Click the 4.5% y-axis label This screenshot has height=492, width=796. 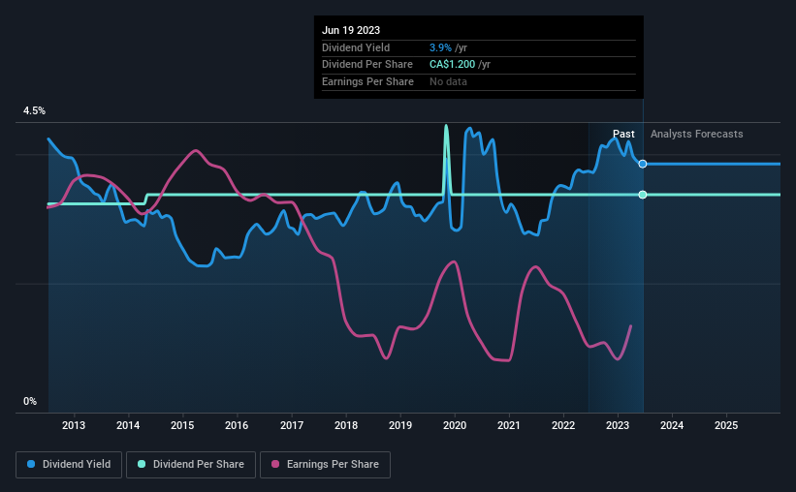[x=34, y=111]
